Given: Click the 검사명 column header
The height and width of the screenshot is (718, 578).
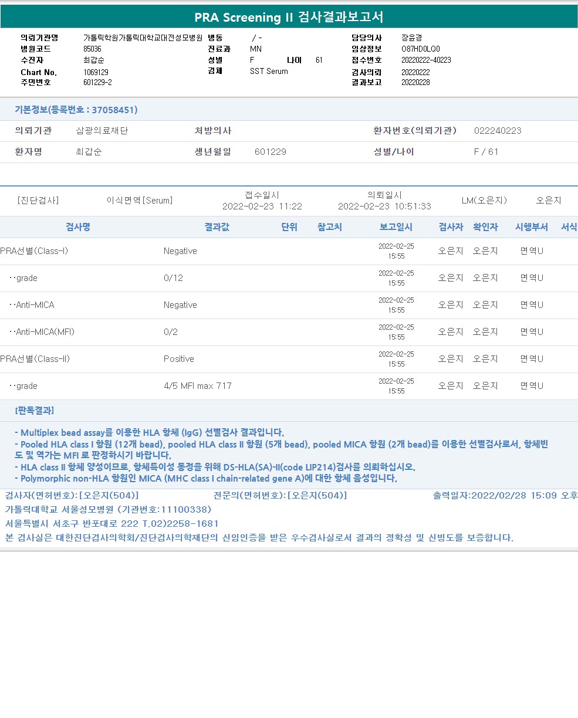Looking at the screenshot, I should pyautogui.click(x=78, y=227).
